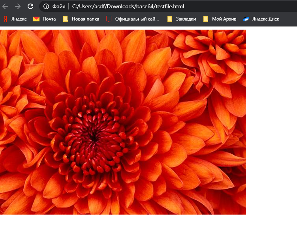
Task: Open the Яндекс.Диск bookmark
Action: click(261, 19)
